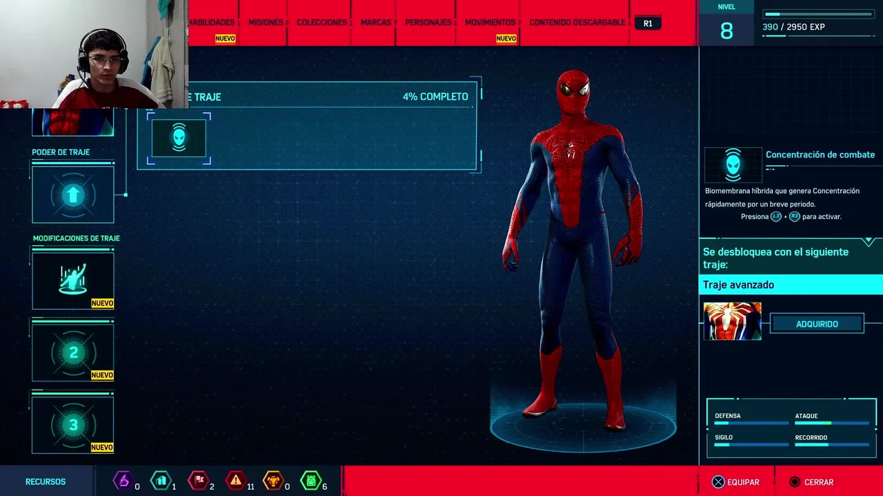Image resolution: width=883 pixels, height=496 pixels.
Task: Click the 4% COMPLETO text
Action: click(435, 96)
